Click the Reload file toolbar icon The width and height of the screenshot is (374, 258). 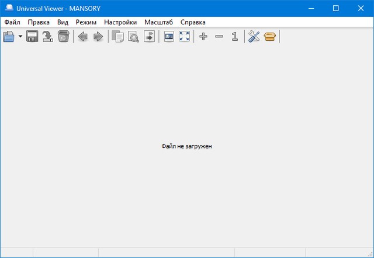click(x=47, y=37)
